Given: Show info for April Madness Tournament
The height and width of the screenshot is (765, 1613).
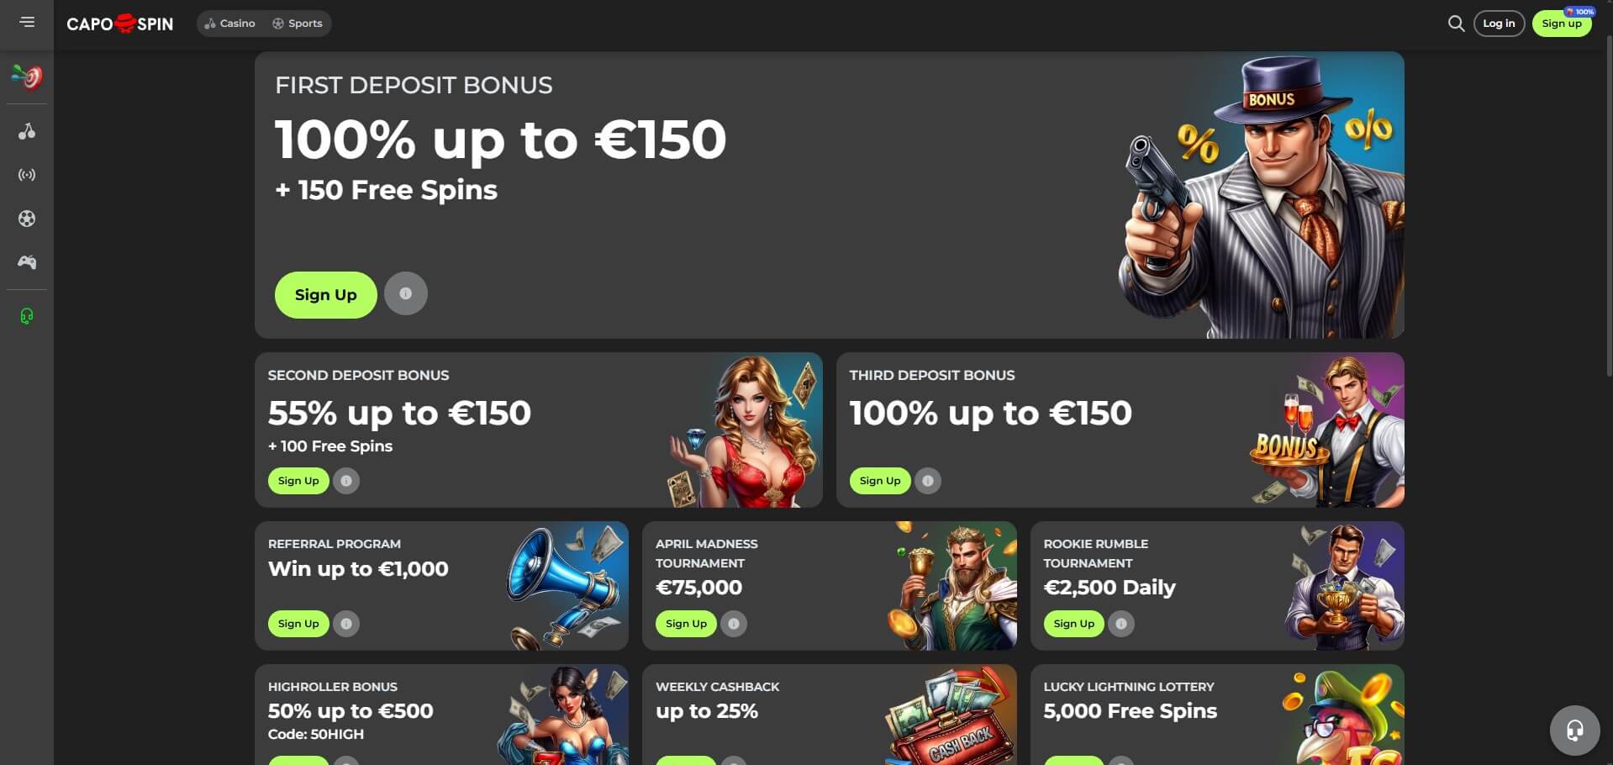Looking at the screenshot, I should point(733,624).
